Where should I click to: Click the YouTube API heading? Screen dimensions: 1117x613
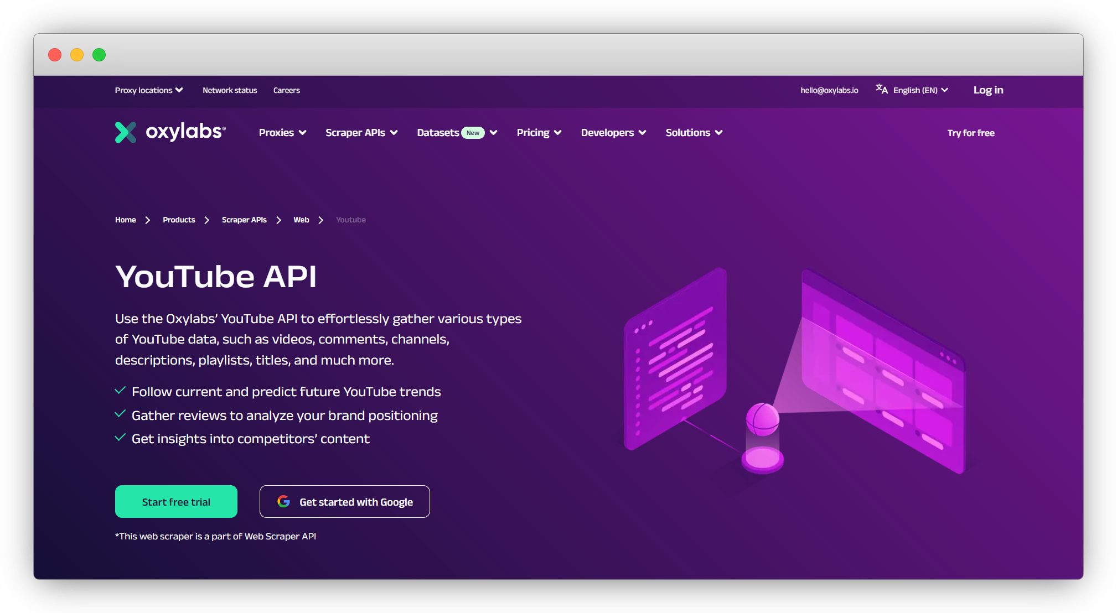click(x=216, y=276)
